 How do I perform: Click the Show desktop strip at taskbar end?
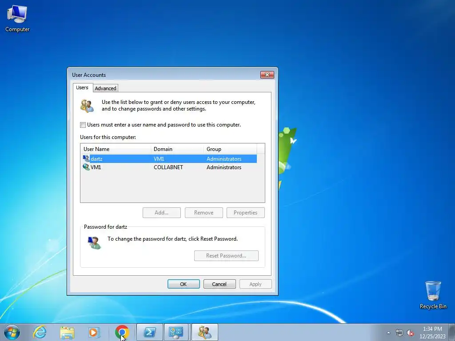tap(453, 332)
